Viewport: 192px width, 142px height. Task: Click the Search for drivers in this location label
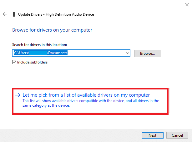39,45
